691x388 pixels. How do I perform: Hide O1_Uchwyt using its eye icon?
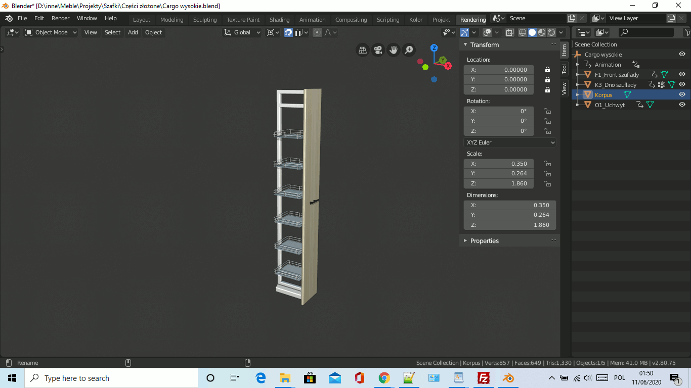tap(682, 105)
